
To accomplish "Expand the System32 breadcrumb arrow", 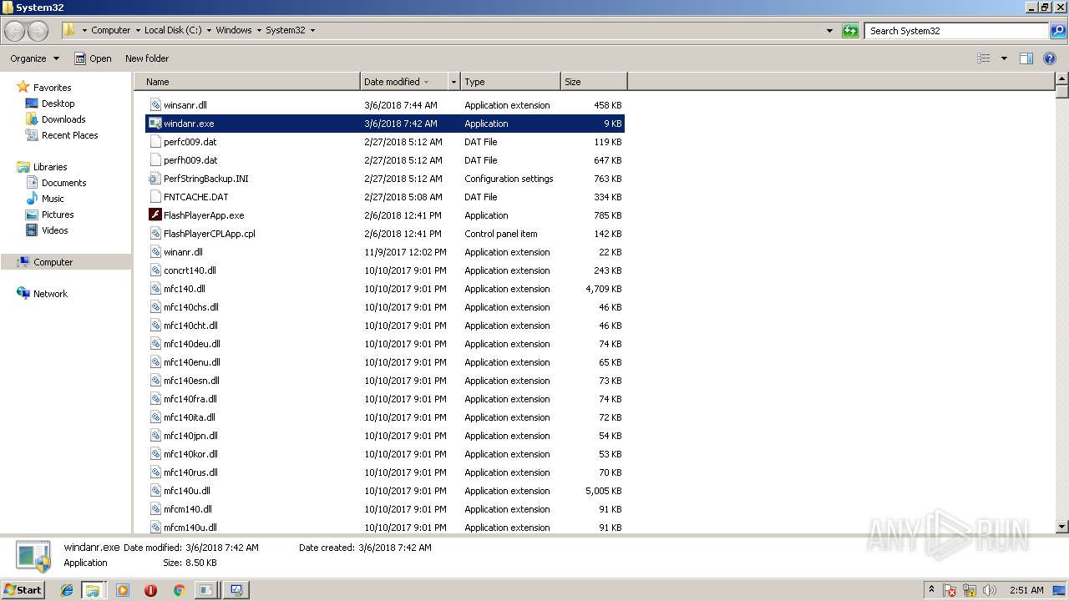I will click(313, 31).
